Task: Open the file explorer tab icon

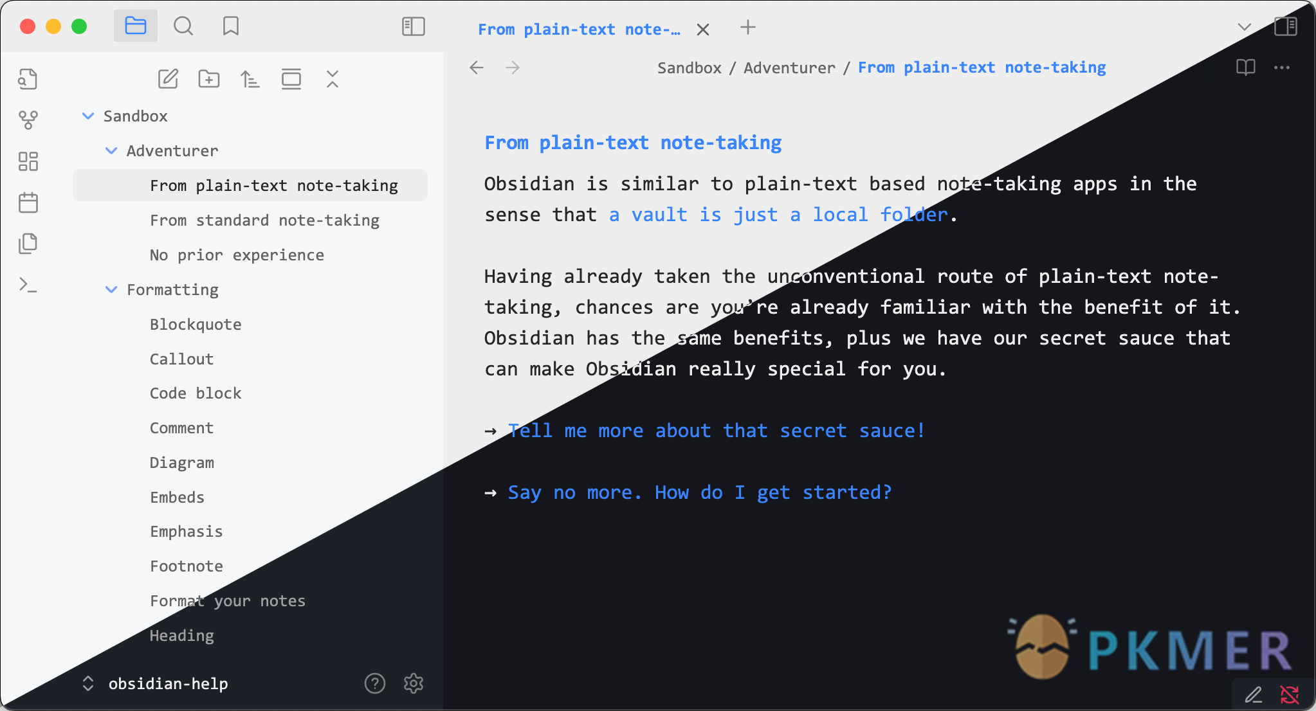Action: (136, 26)
